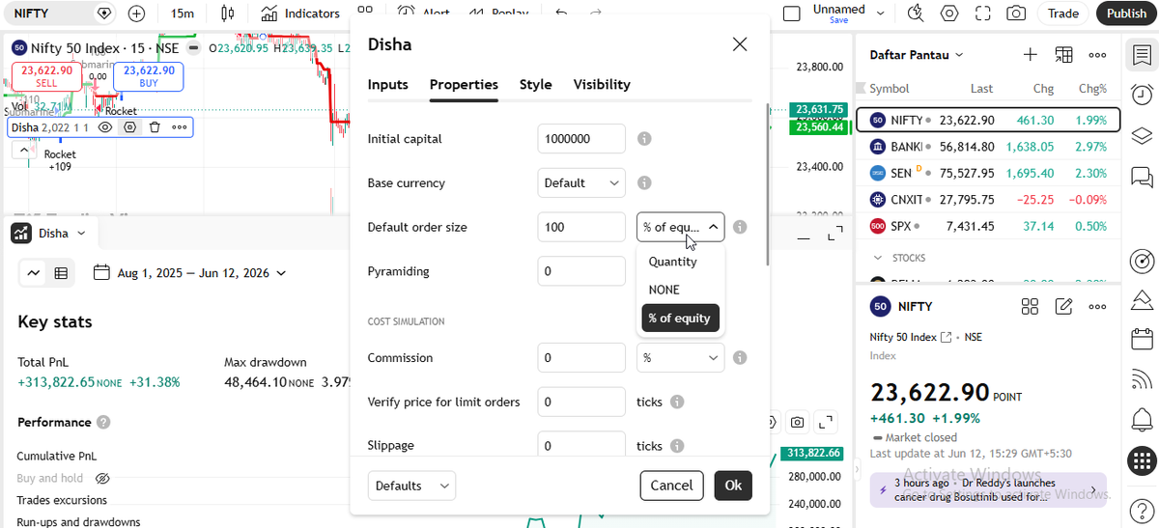Open the order size unit dropdown
Screen dimensions: 1159x528
[680, 227]
